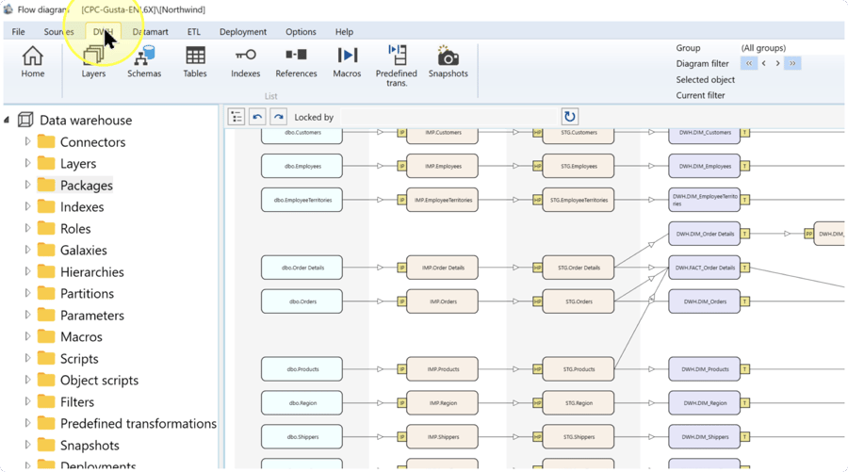Open the Sources menu tab
The width and height of the screenshot is (848, 472).
pos(59,31)
